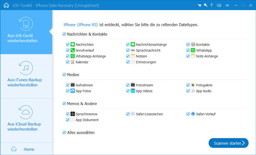The height and width of the screenshot is (155, 256).
Task: Uncheck the Fotogalerie checkbox
Action: click(188, 85)
